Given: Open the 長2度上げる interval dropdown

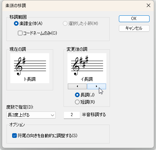Looking at the screenshot, I should point(31,115).
